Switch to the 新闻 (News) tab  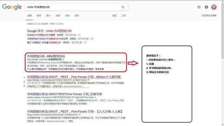tap(39, 15)
